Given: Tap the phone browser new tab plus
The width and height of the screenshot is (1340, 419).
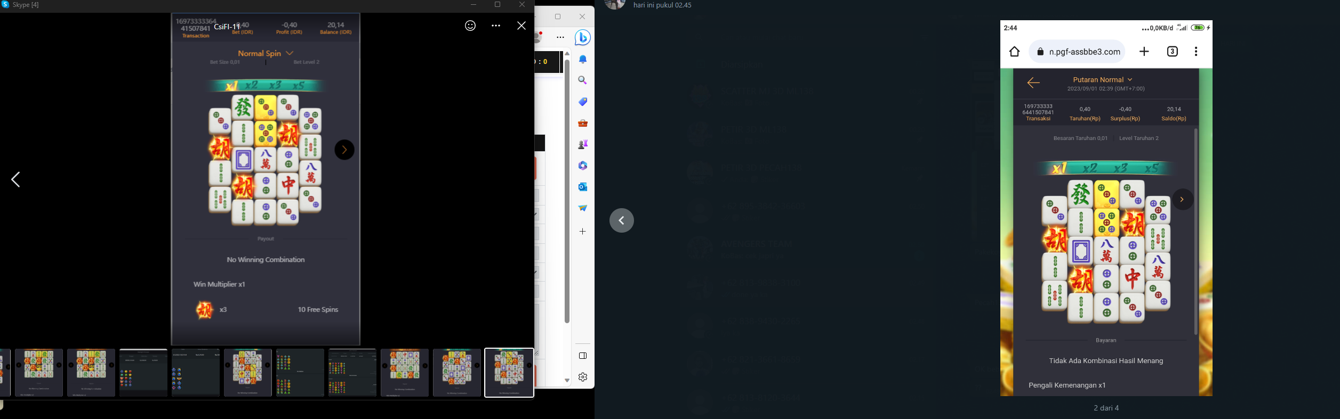Looking at the screenshot, I should [x=1144, y=52].
